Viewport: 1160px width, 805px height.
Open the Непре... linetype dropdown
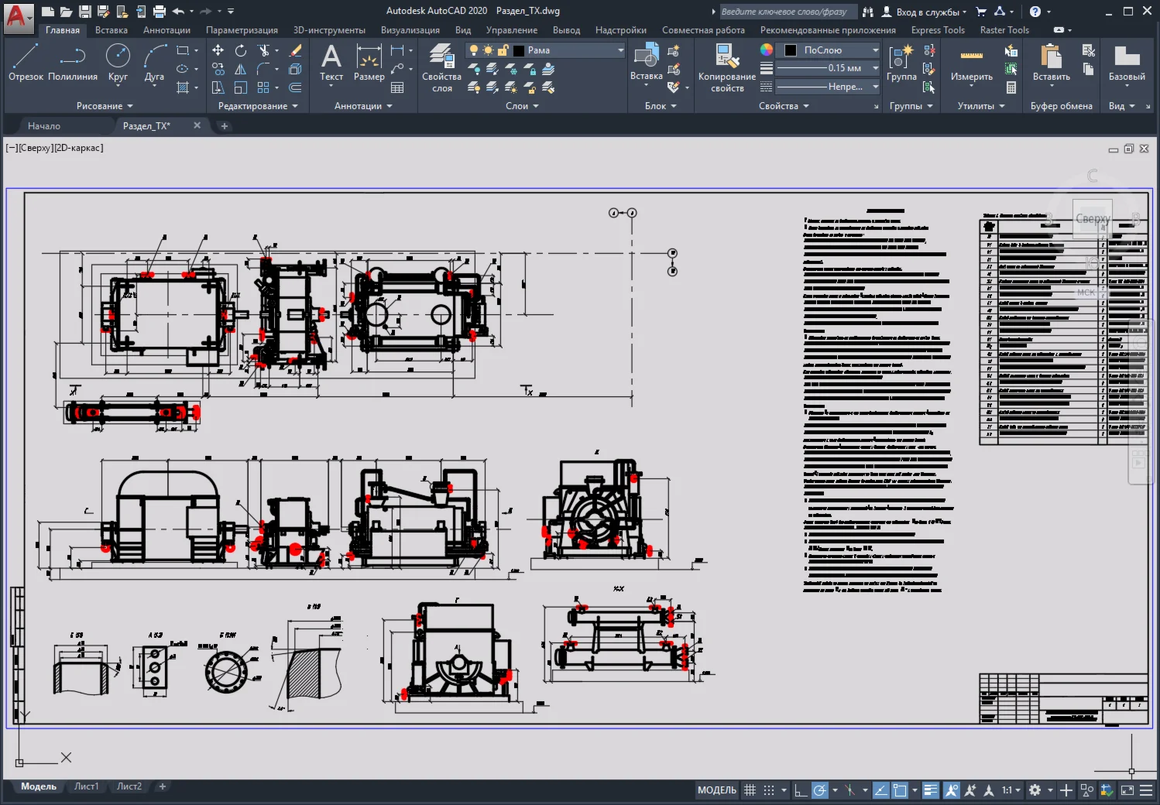[x=828, y=87]
